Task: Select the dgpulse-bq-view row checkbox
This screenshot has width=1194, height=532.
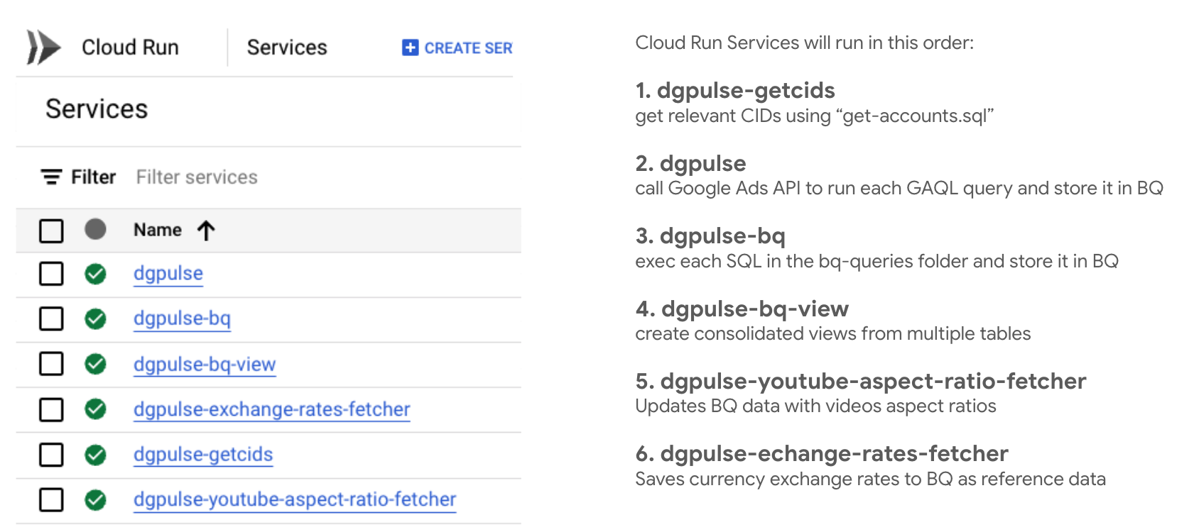Action: pos(51,364)
